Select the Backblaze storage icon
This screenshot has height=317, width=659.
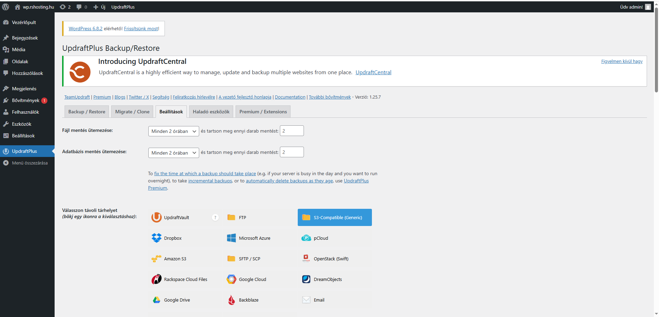[248, 299]
